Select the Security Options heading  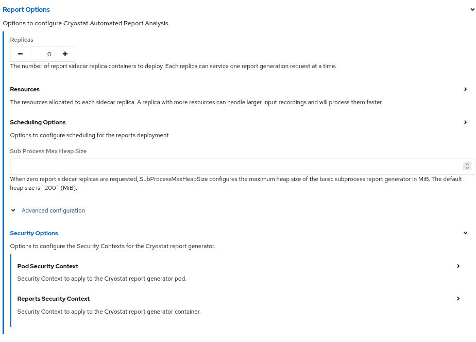33,233
